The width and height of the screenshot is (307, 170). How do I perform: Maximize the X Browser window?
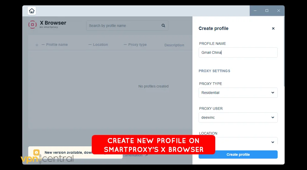tap(267, 11)
